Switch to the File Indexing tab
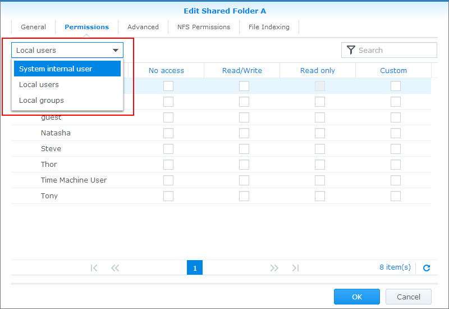Screen dimensions: 449x309 (269, 27)
